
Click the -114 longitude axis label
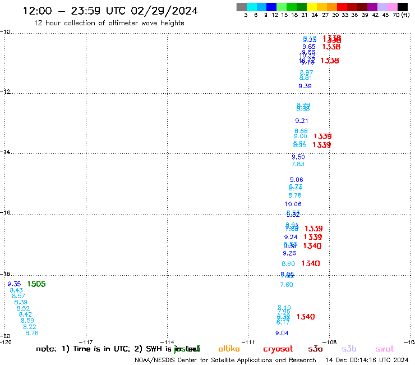coord(167,342)
